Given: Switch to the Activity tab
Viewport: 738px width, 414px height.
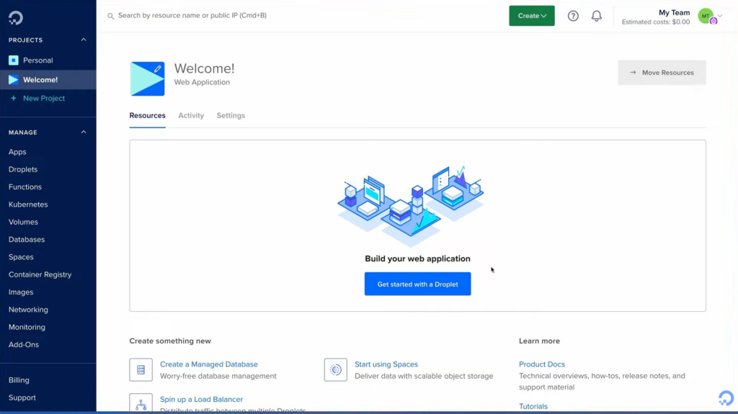Looking at the screenshot, I should 191,116.
